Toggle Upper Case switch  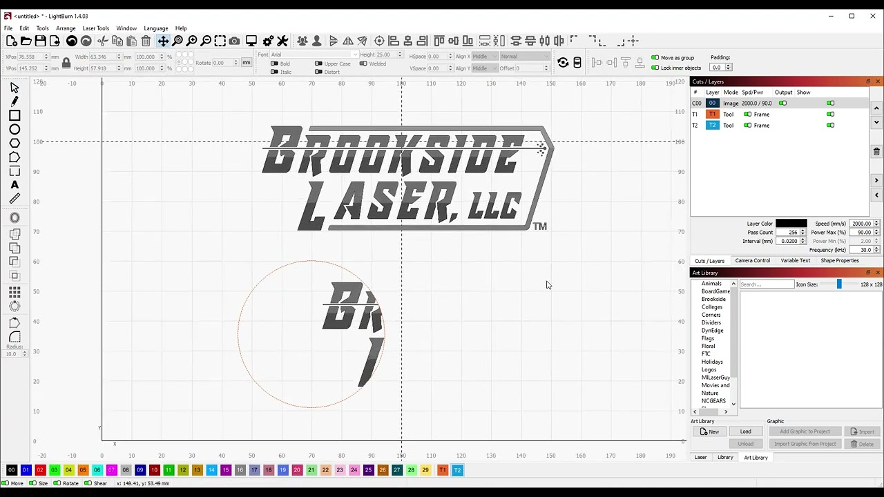coord(318,64)
